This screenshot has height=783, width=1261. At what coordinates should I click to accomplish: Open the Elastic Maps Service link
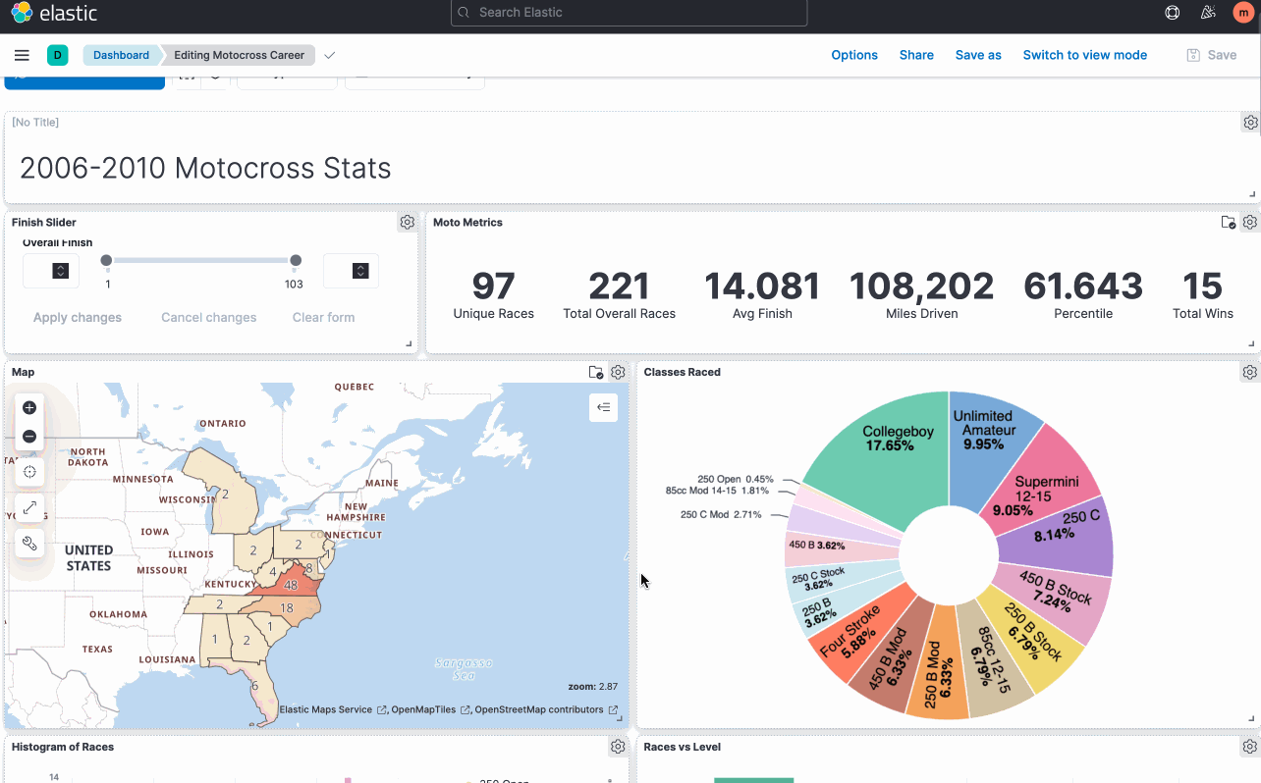point(332,709)
